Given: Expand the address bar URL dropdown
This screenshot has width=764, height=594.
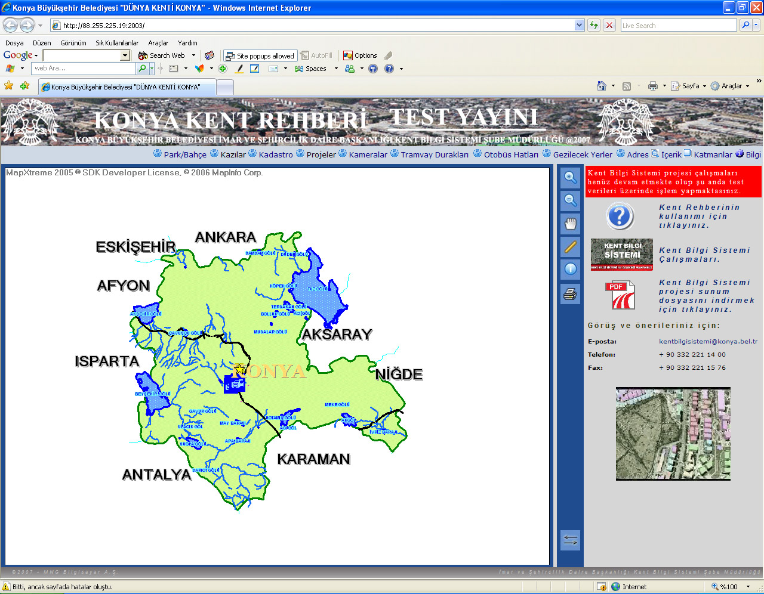Looking at the screenshot, I should point(579,25).
